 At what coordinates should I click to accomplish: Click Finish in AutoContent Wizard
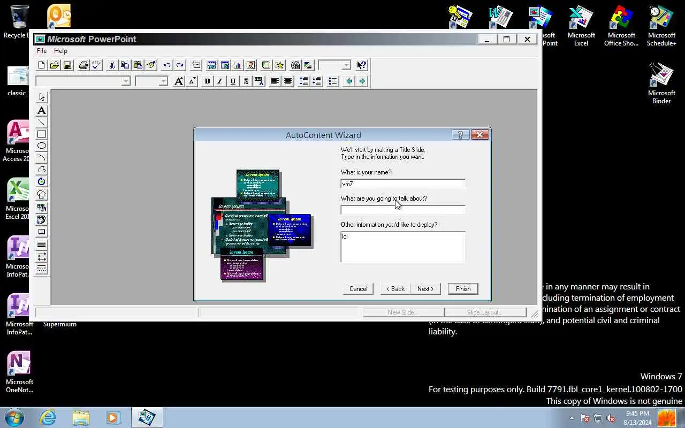point(463,289)
